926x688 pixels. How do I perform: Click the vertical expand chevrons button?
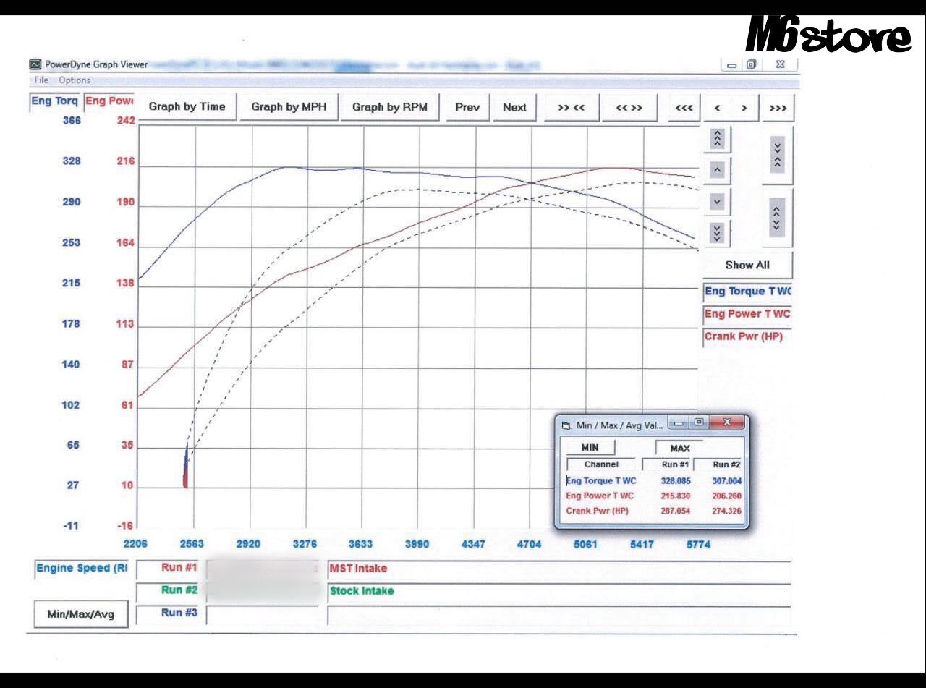(x=778, y=217)
